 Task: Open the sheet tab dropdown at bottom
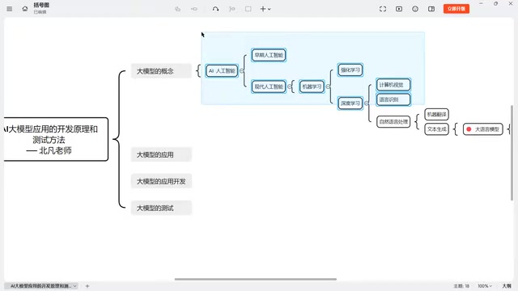pos(75,286)
